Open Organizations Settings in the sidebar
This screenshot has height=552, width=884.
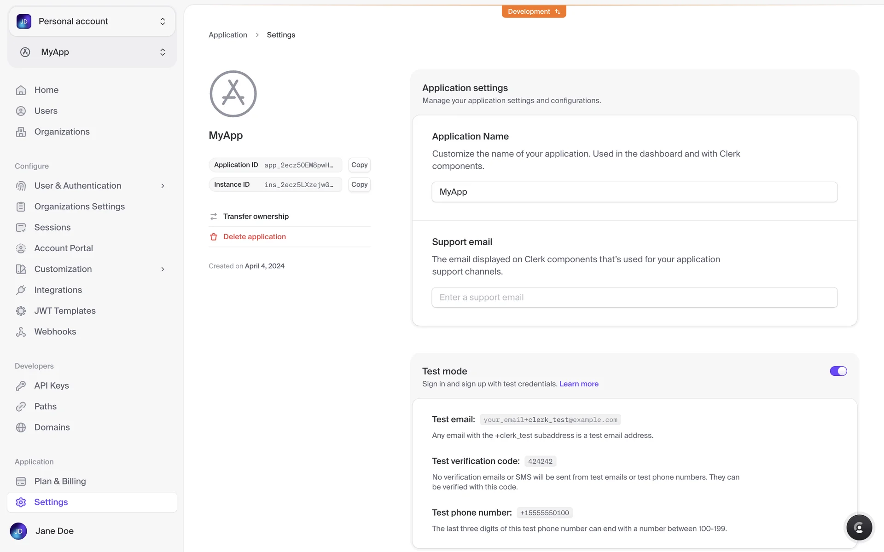click(x=79, y=207)
